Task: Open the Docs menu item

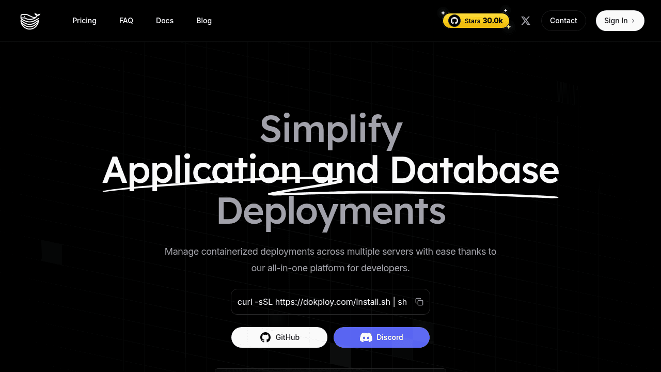Action: pyautogui.click(x=165, y=21)
